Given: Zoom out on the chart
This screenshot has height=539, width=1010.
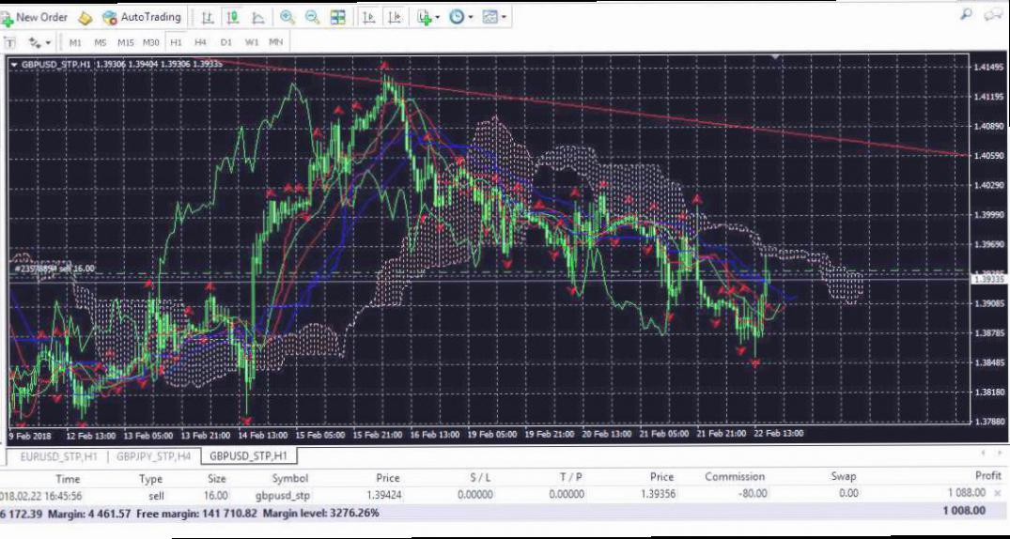Looking at the screenshot, I should coord(313,18).
